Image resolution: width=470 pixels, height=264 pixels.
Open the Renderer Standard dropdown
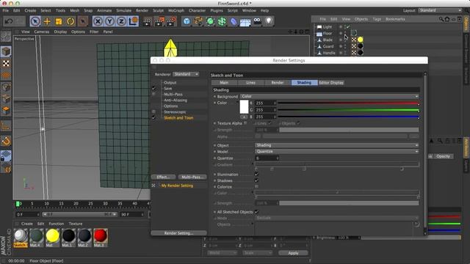[186, 74]
